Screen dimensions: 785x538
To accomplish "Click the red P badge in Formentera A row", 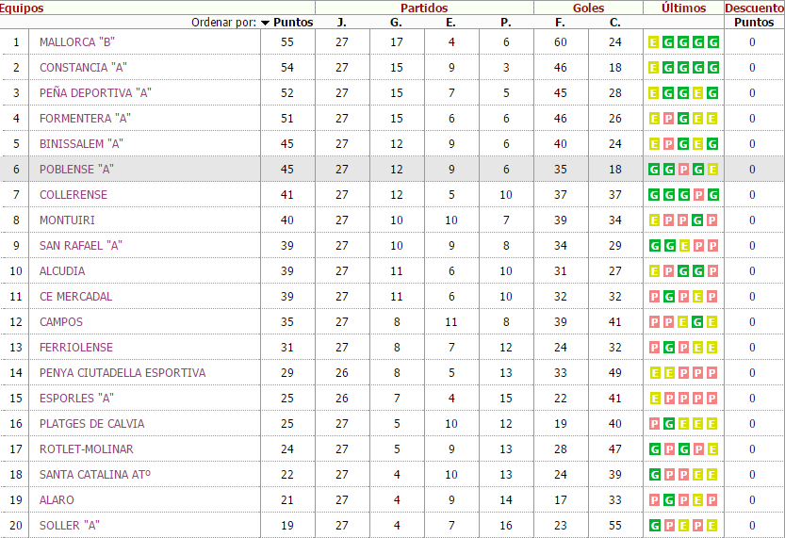I will (x=668, y=119).
